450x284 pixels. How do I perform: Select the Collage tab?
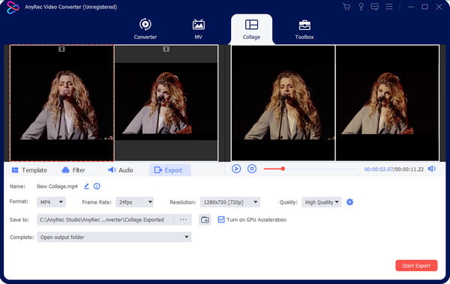tap(251, 28)
